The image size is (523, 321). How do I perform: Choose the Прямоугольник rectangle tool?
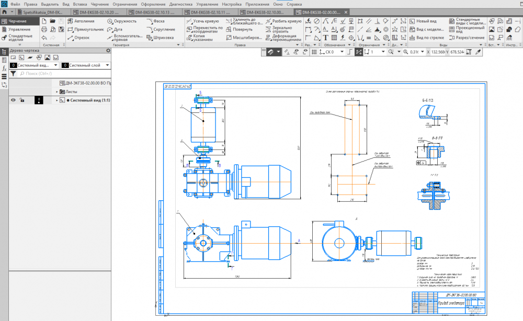[85, 29]
